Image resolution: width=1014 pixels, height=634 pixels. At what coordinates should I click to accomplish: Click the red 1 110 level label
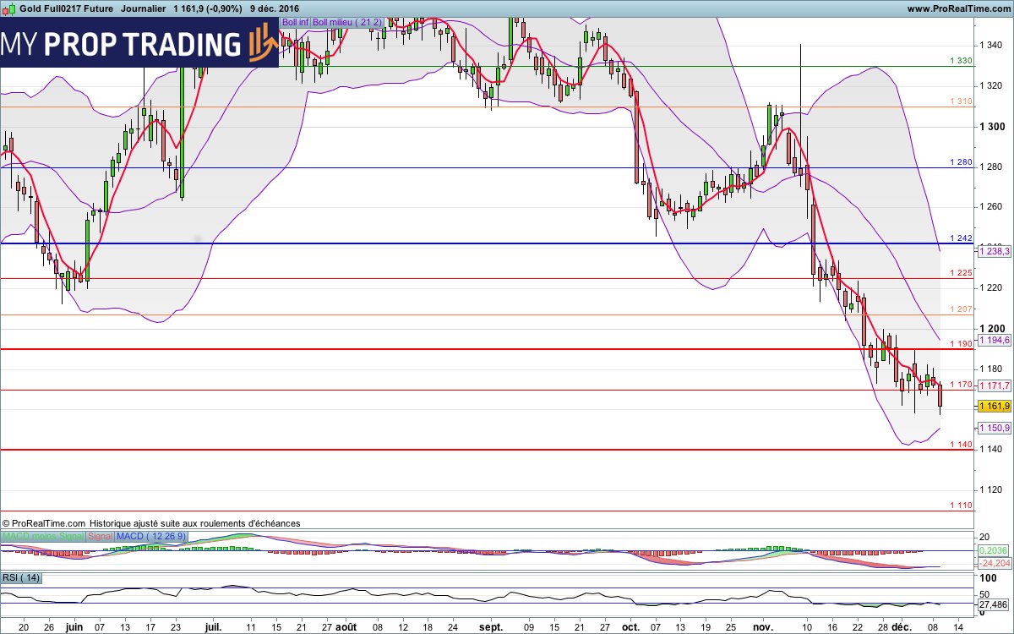pos(961,506)
